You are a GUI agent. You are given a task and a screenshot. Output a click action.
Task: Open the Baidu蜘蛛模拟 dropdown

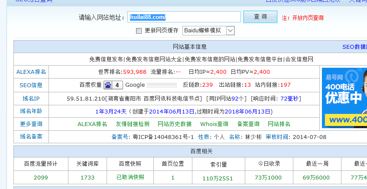(x=208, y=31)
